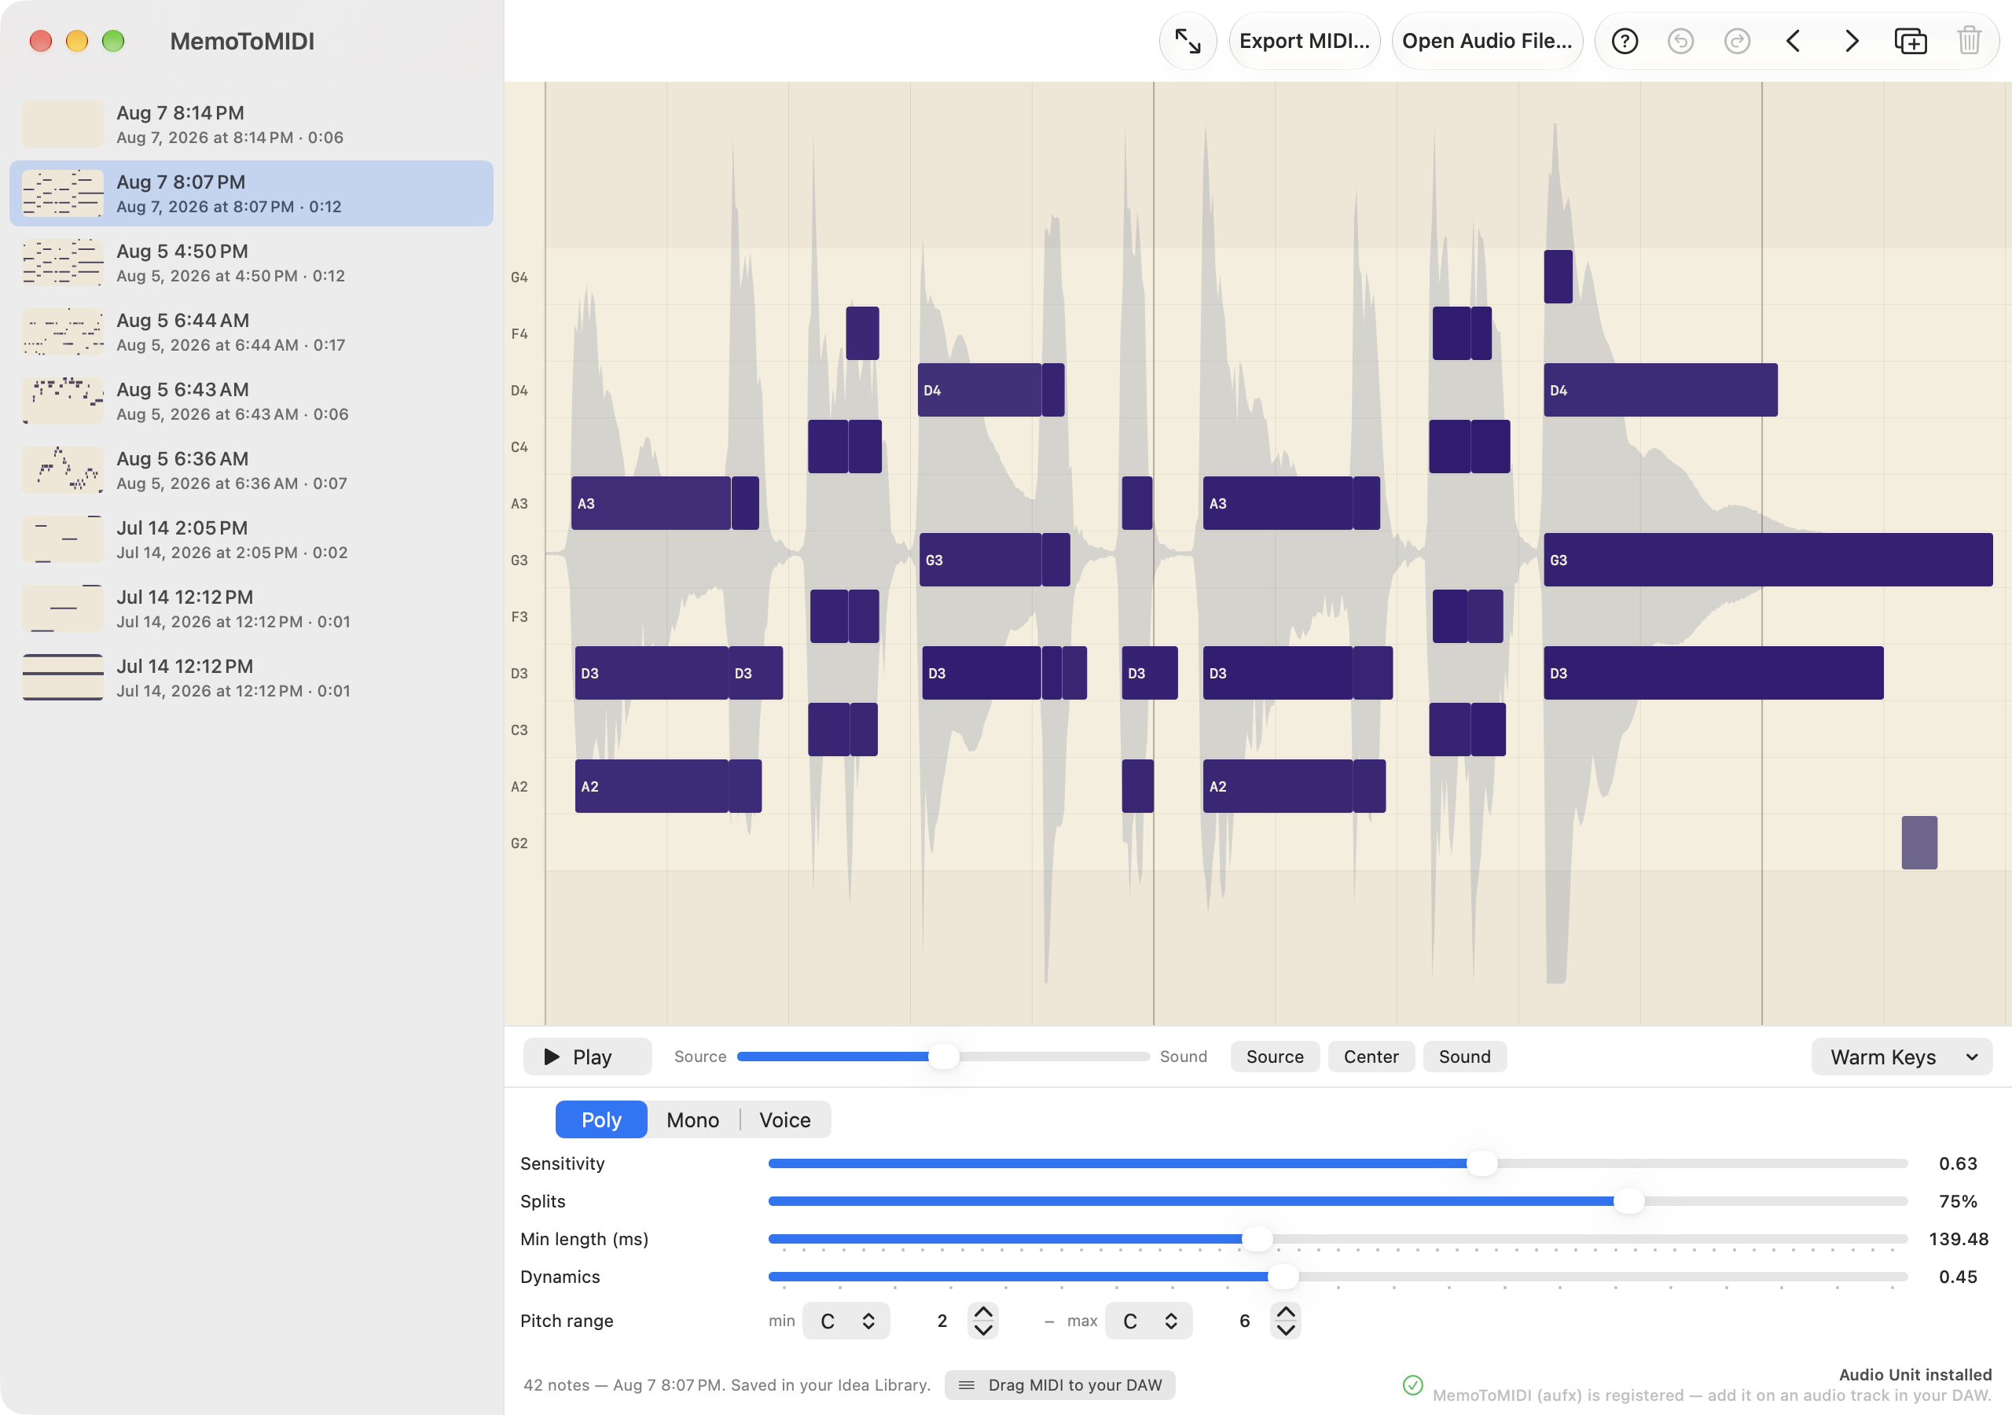Click the Source/Sound mix slider knob

(943, 1057)
